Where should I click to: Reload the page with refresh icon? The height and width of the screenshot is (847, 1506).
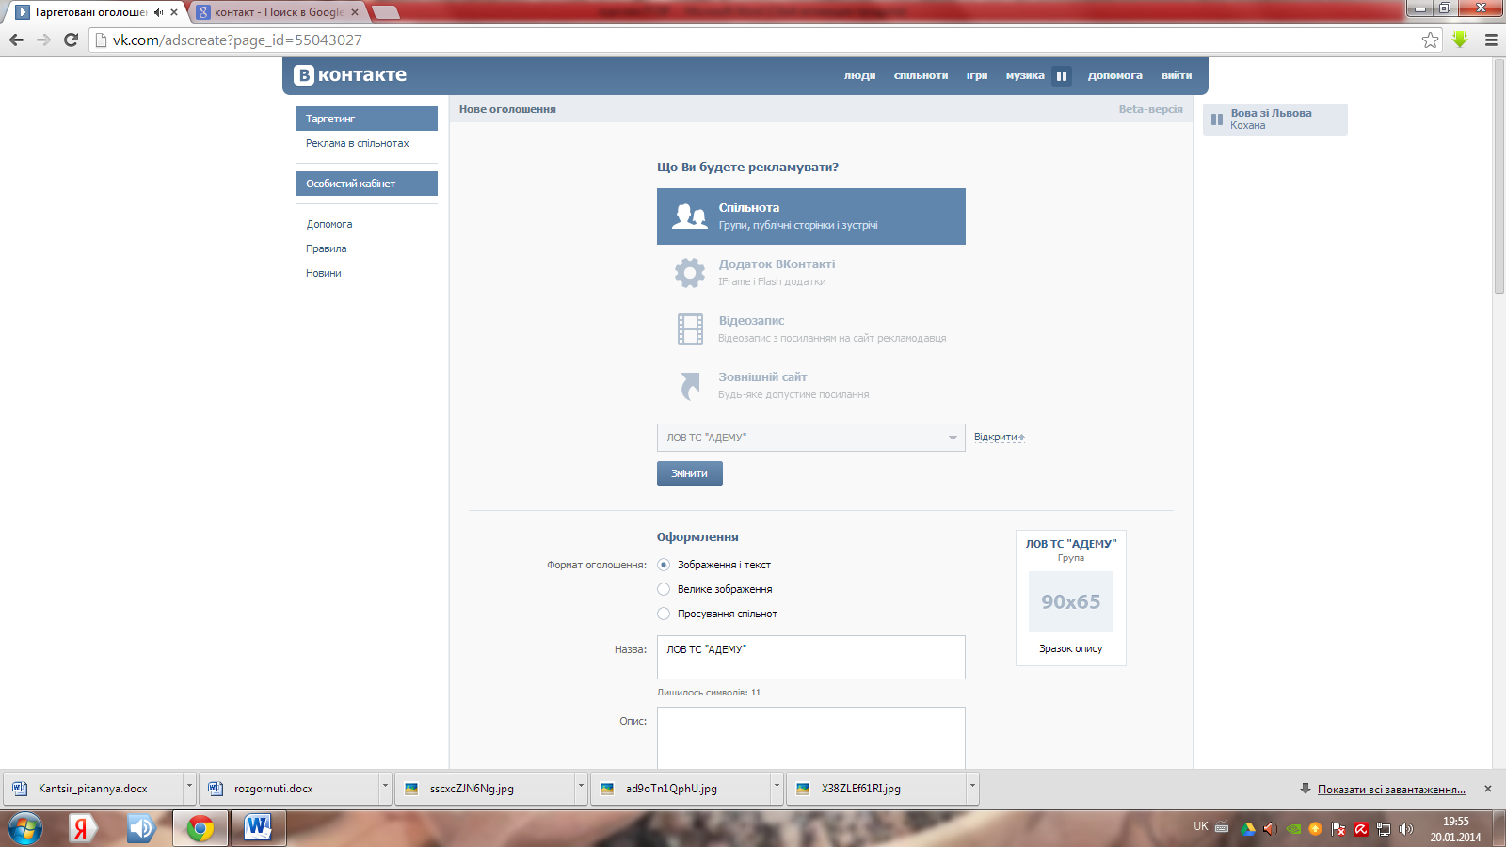coord(71,40)
